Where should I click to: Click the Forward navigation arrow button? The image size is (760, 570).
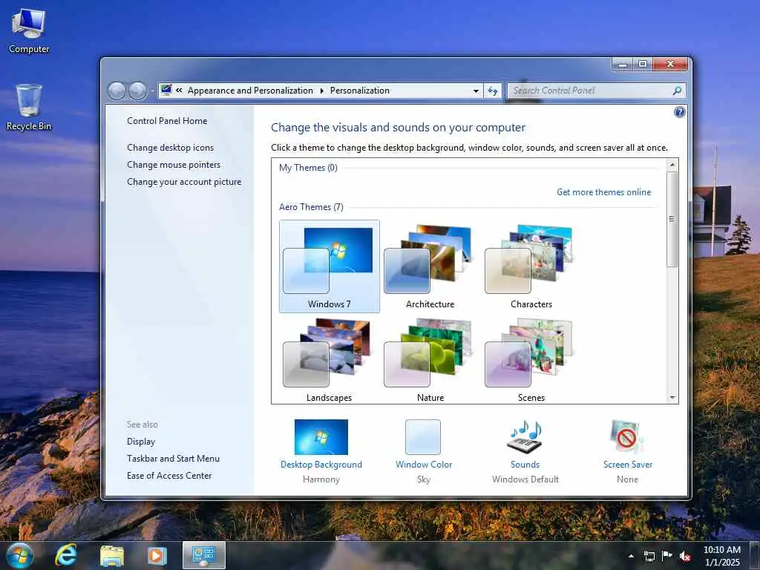137,91
